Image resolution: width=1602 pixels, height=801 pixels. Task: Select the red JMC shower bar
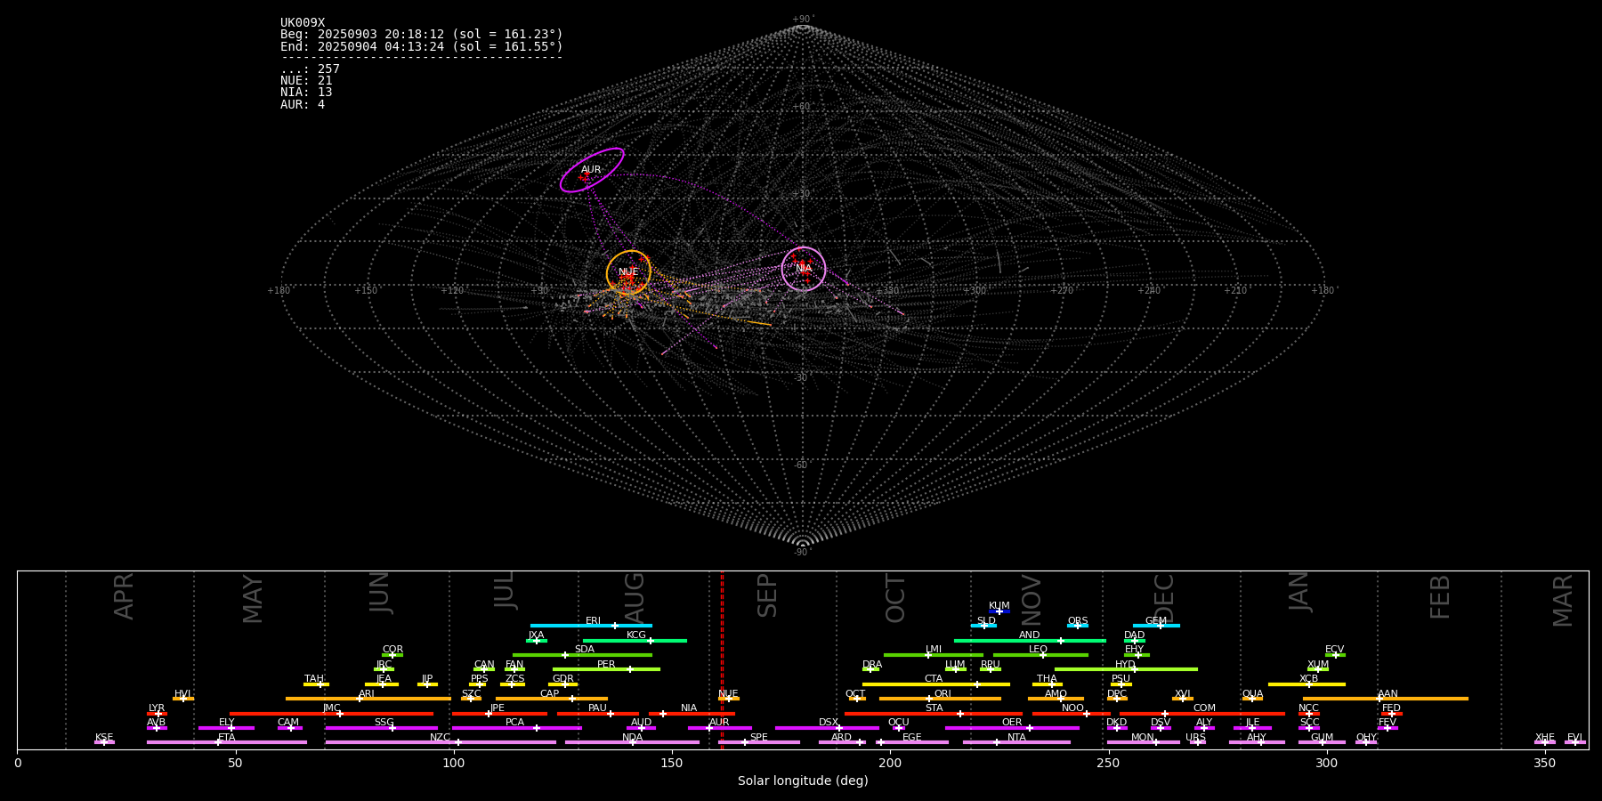point(331,714)
